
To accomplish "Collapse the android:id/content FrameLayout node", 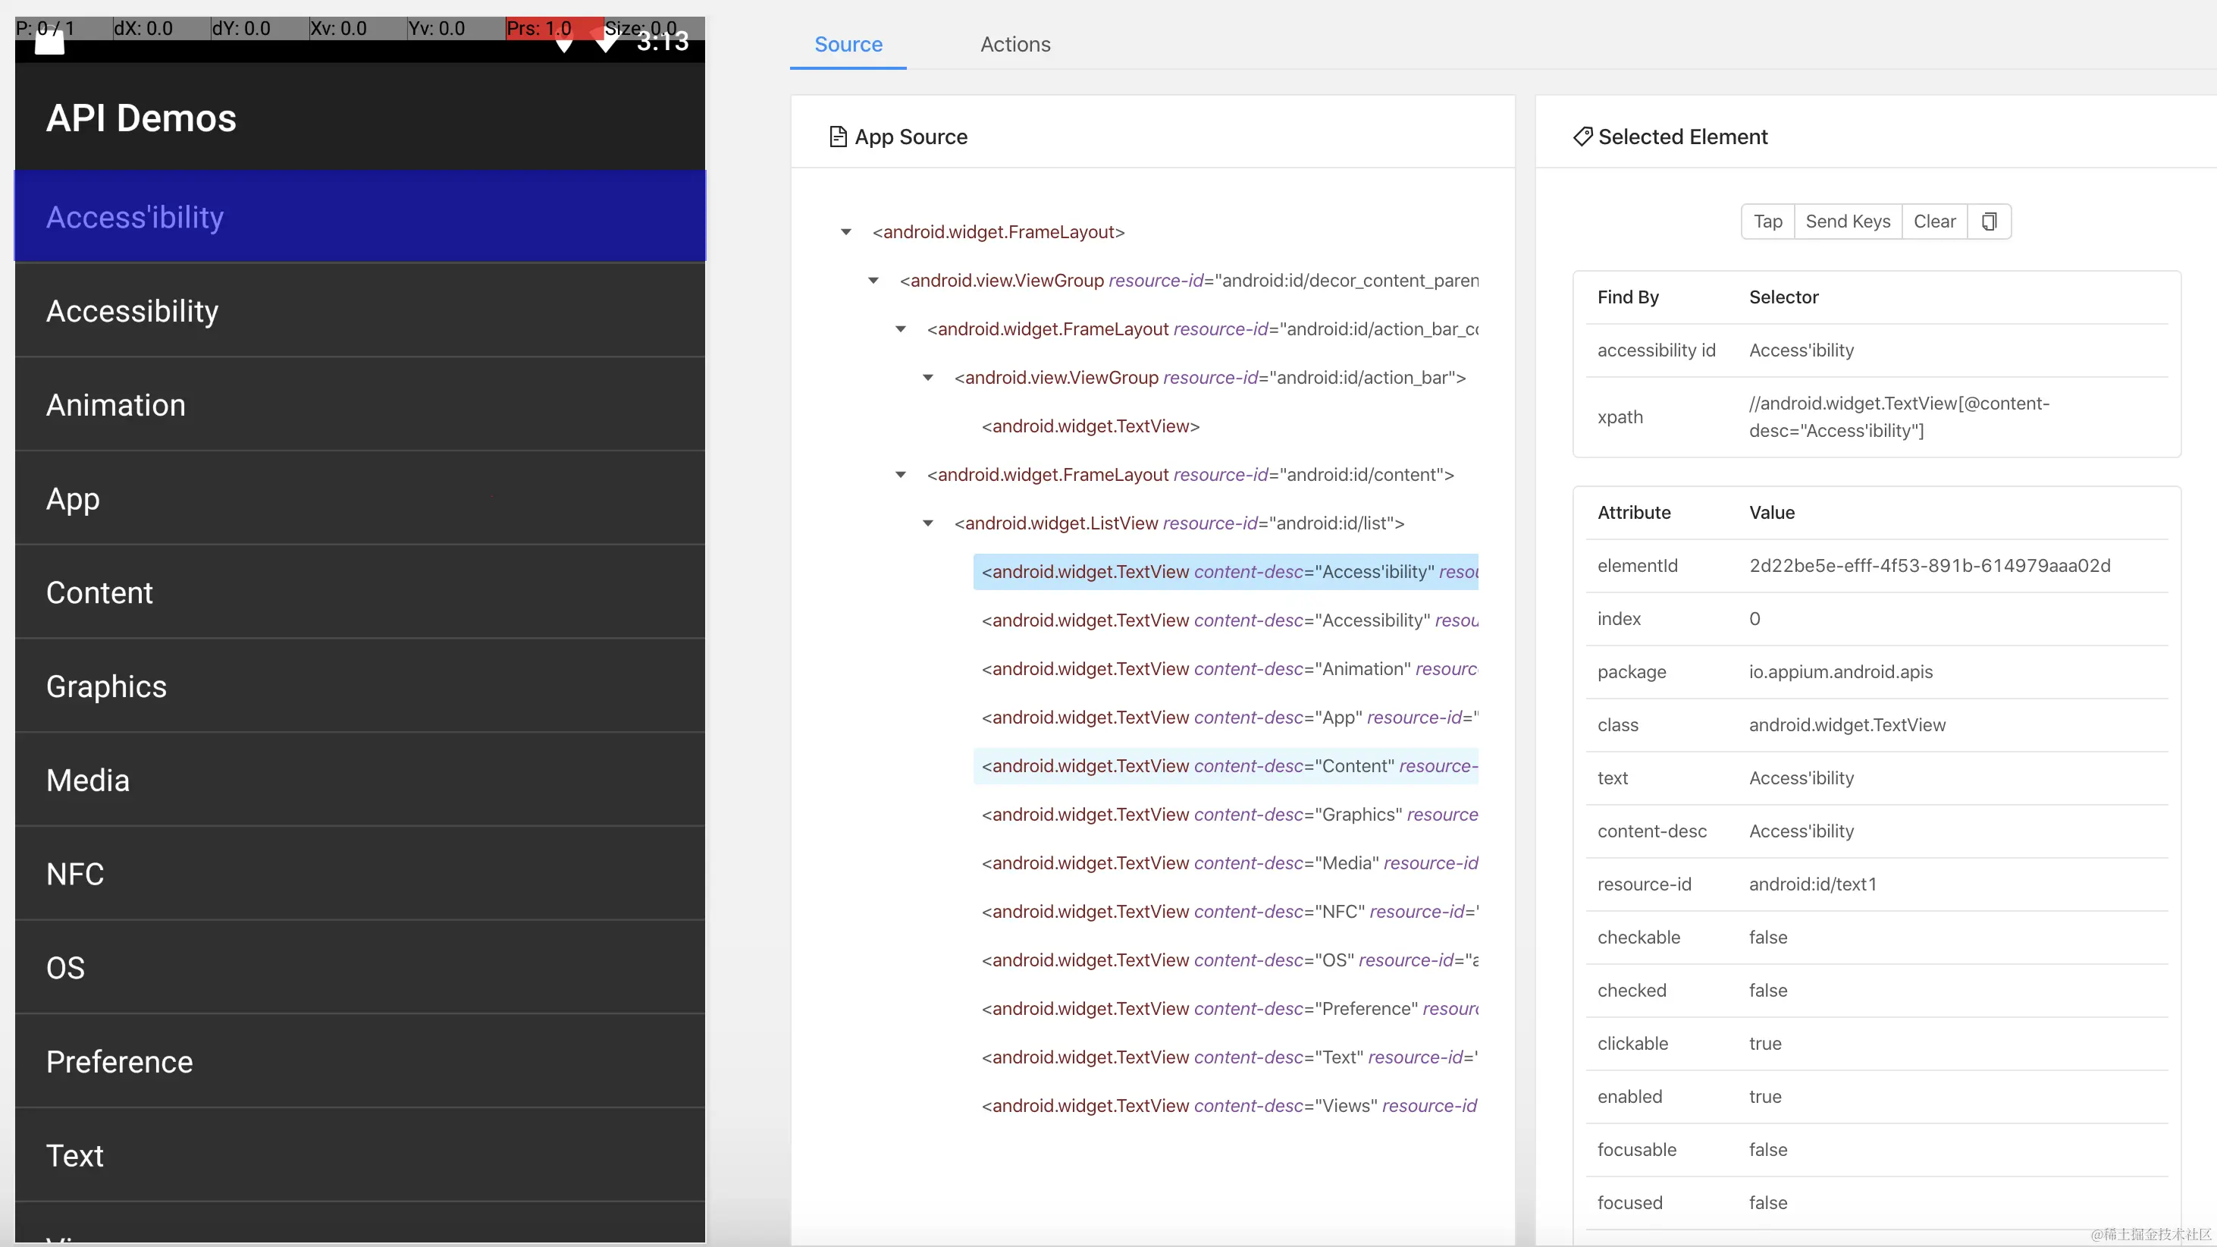I will (900, 476).
